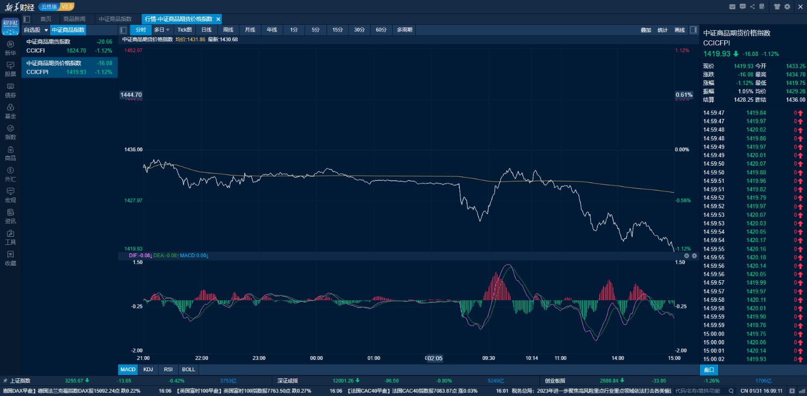Select the KDJ indicator tab
This screenshot has height=396, width=807.
[x=147, y=370]
